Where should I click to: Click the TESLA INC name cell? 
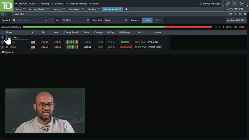(x=153, y=42)
